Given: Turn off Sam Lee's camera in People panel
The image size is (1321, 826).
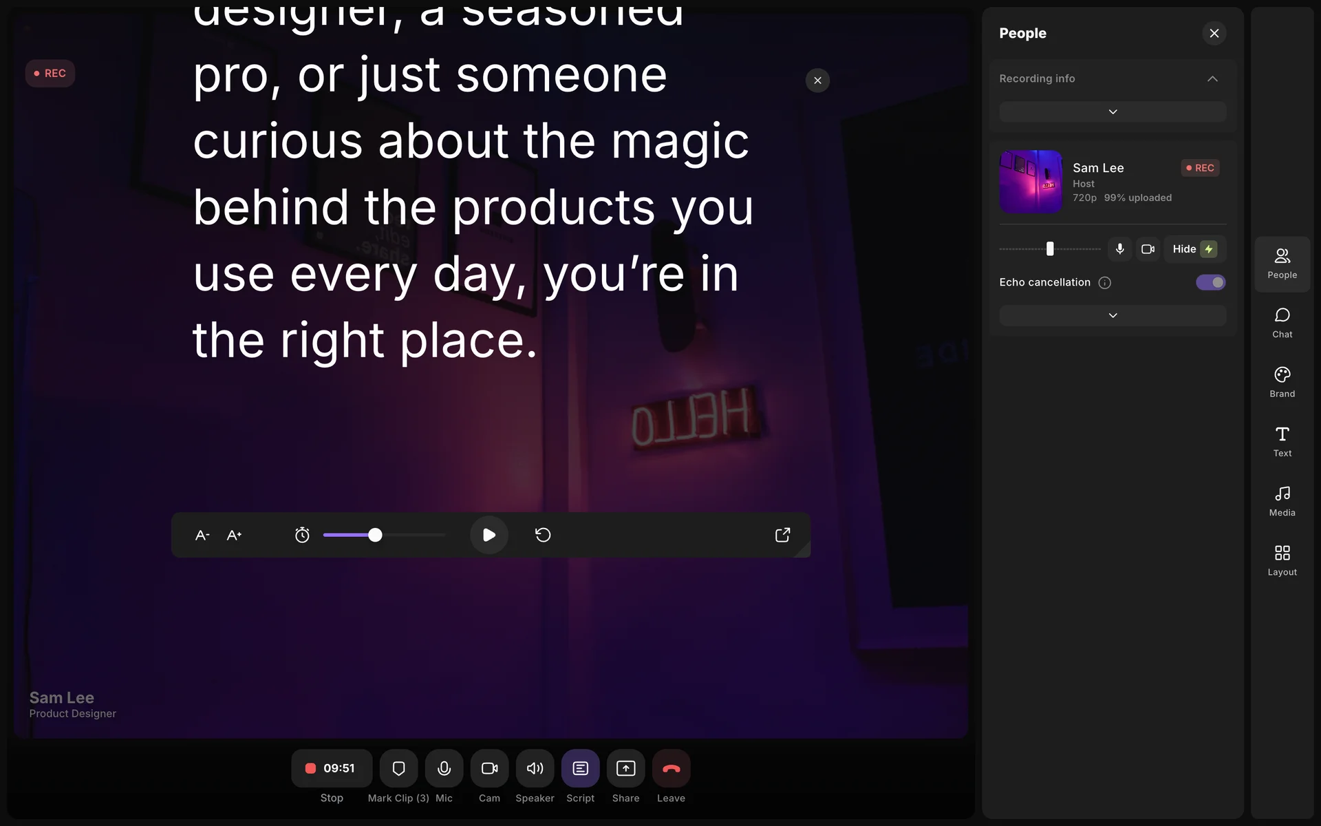Looking at the screenshot, I should pyautogui.click(x=1148, y=249).
